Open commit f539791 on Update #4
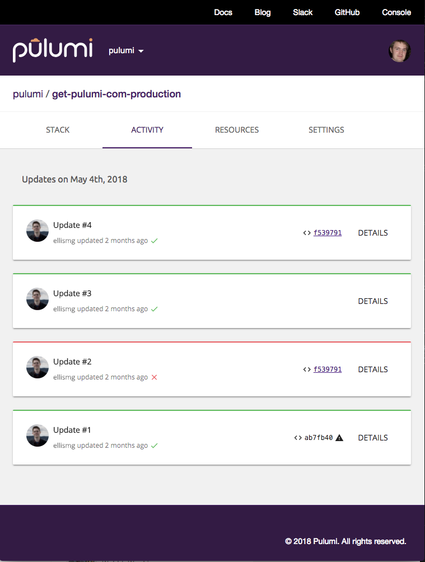 328,233
